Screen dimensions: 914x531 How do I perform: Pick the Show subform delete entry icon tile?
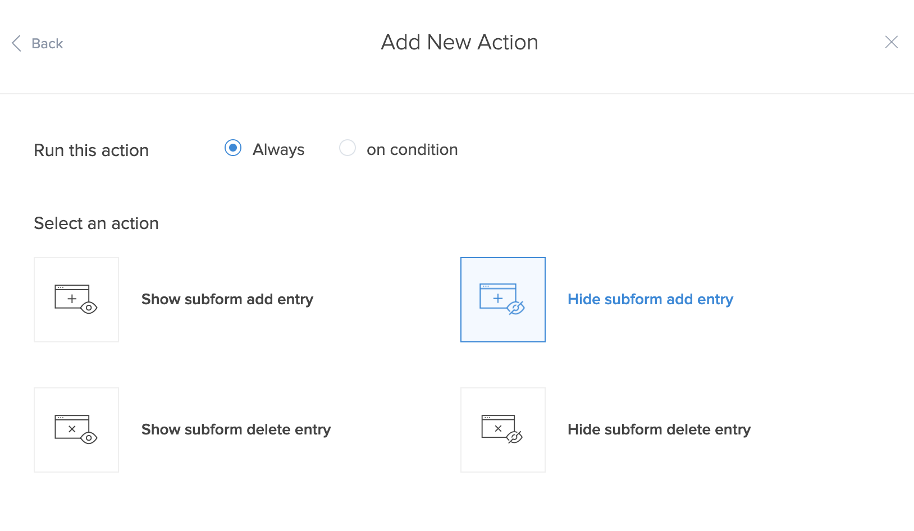pos(76,430)
